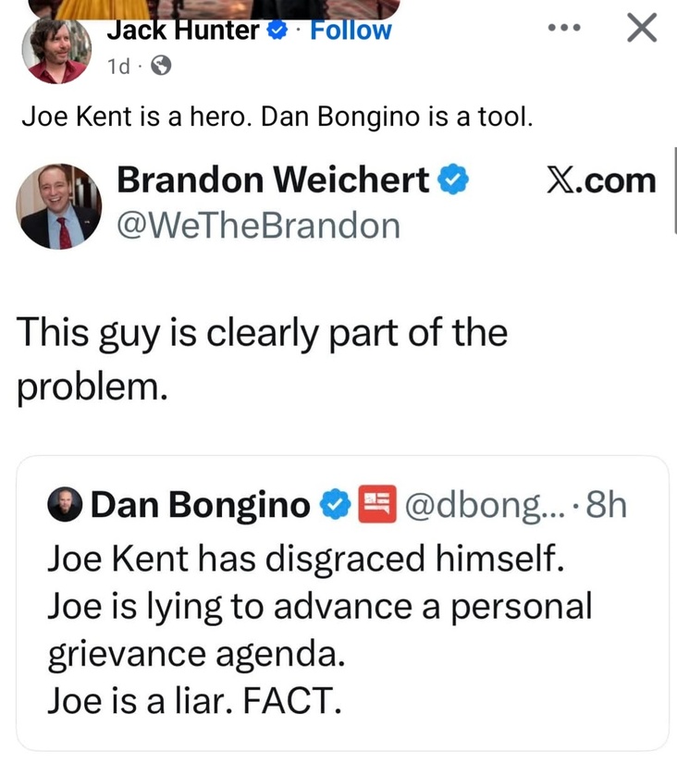677x776 pixels.
Task: Click Jack Hunter's verified badge
Action: [x=276, y=31]
